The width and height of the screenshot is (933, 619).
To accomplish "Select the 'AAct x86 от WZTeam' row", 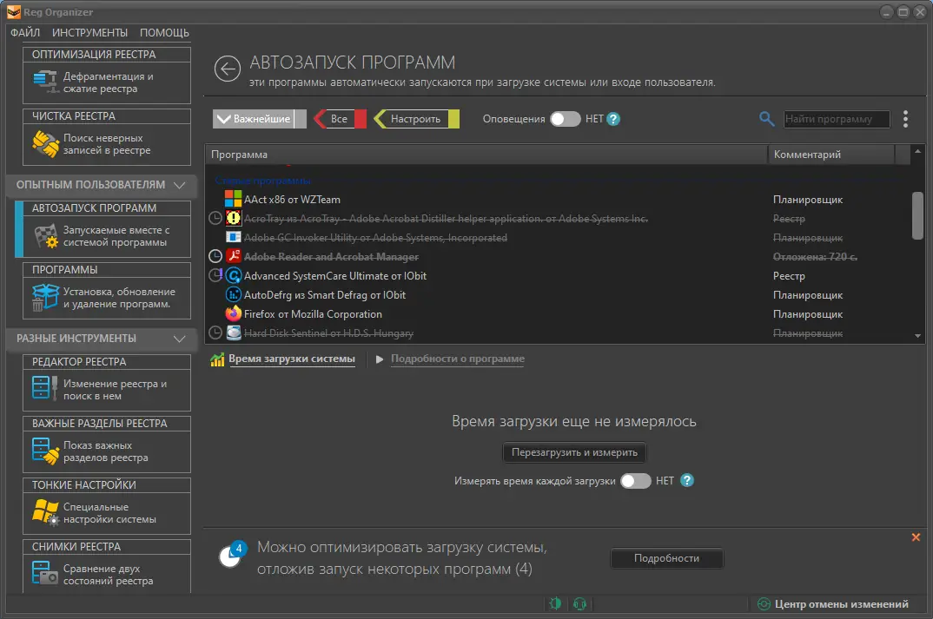I will tap(558, 199).
